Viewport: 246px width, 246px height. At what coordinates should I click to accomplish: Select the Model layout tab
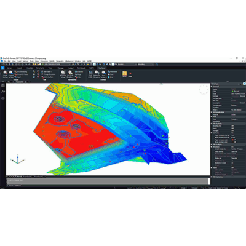(19, 177)
